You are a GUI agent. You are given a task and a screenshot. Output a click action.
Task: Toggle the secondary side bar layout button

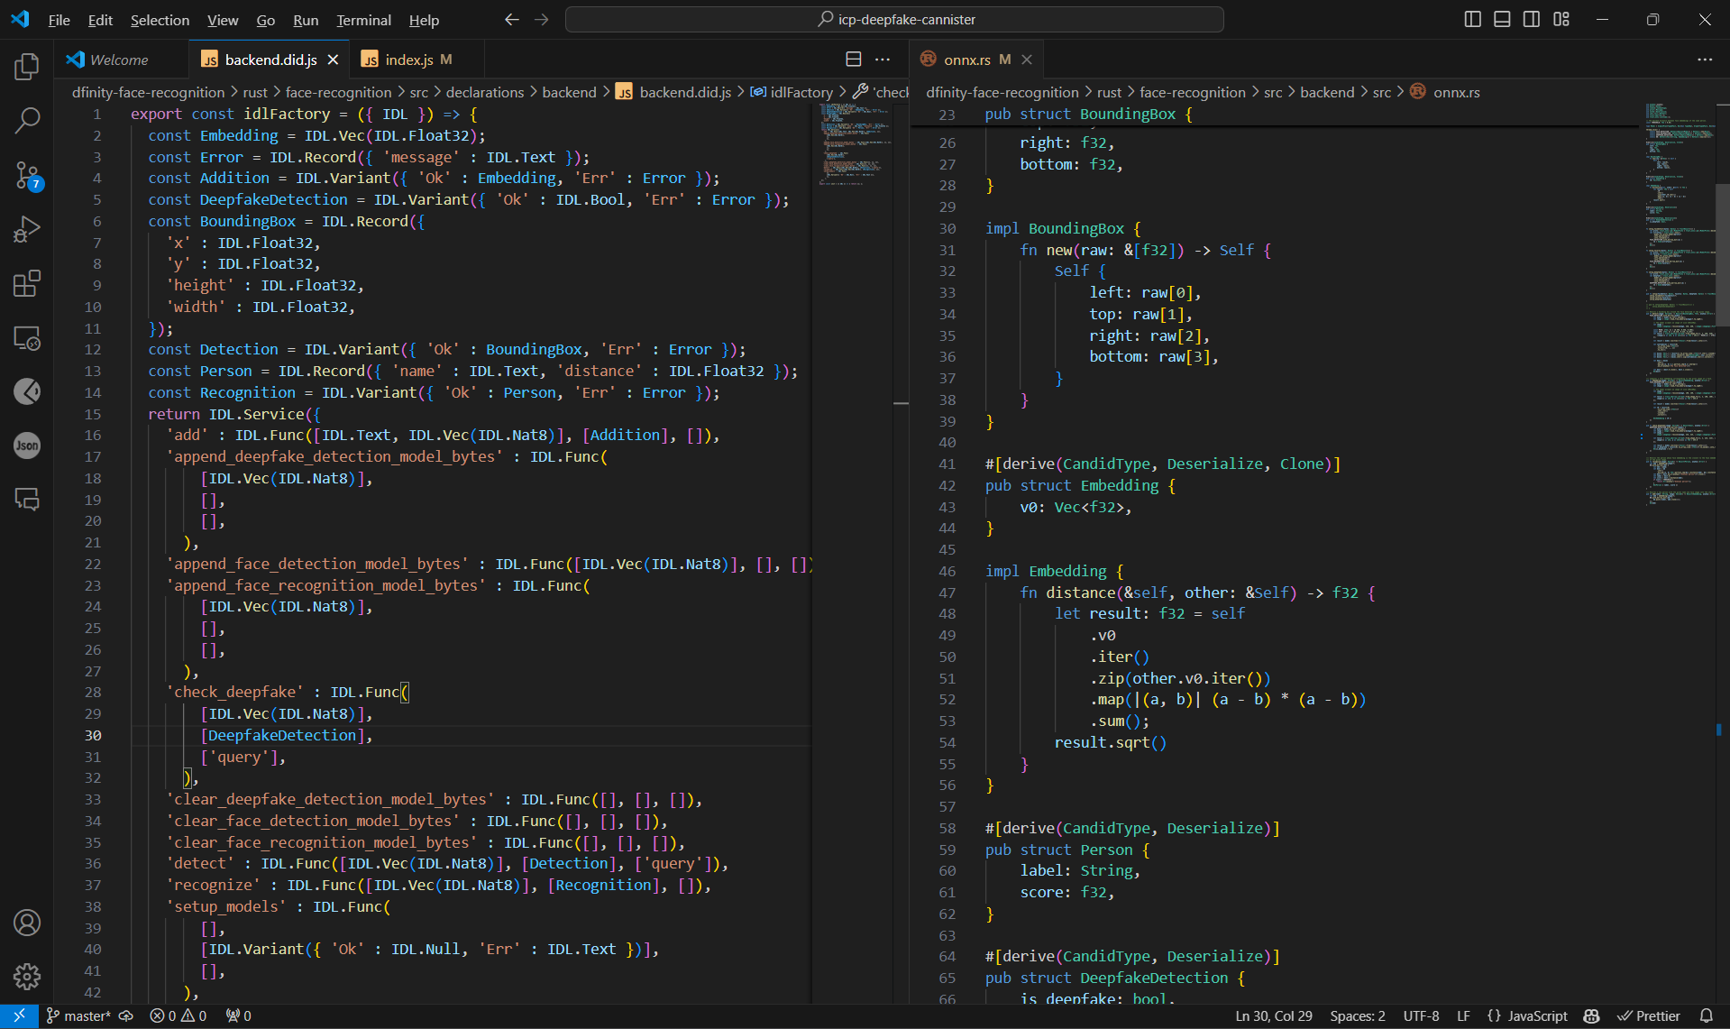pos(1531,19)
